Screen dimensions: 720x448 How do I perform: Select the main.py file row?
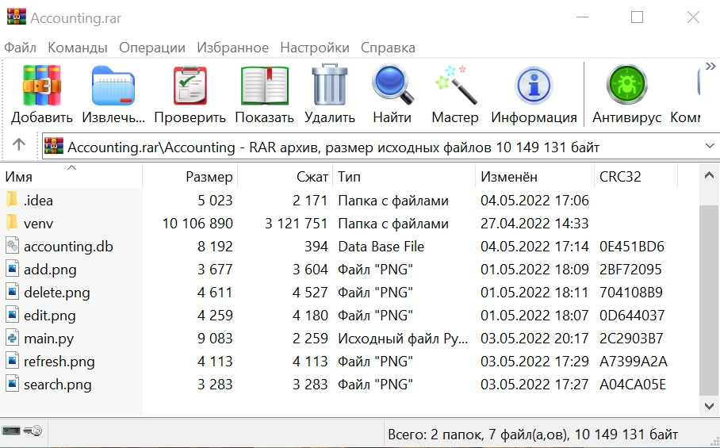[x=48, y=339]
